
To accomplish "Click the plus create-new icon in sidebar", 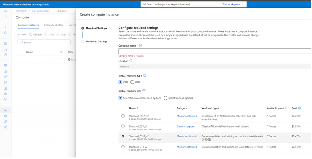I will click(5, 27).
